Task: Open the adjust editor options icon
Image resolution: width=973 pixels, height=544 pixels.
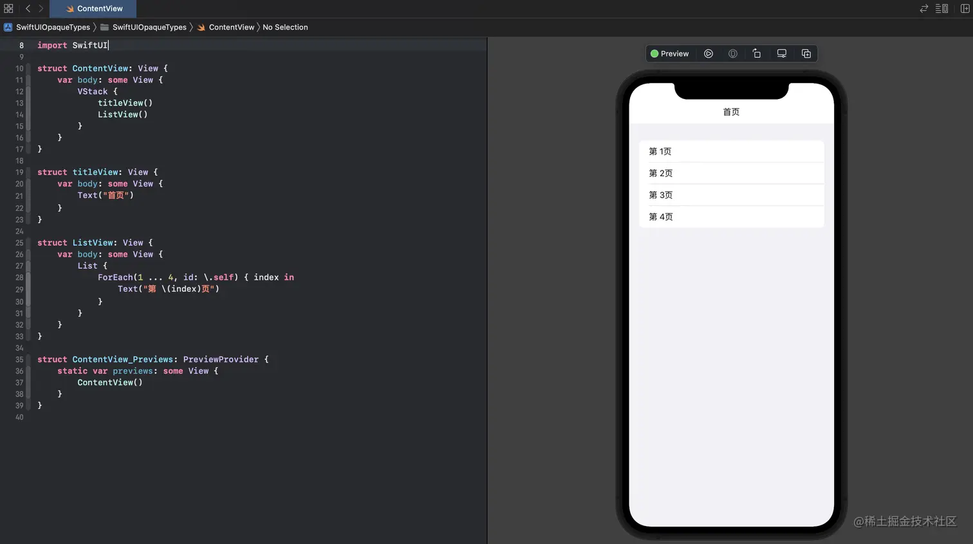Action: pyautogui.click(x=942, y=8)
